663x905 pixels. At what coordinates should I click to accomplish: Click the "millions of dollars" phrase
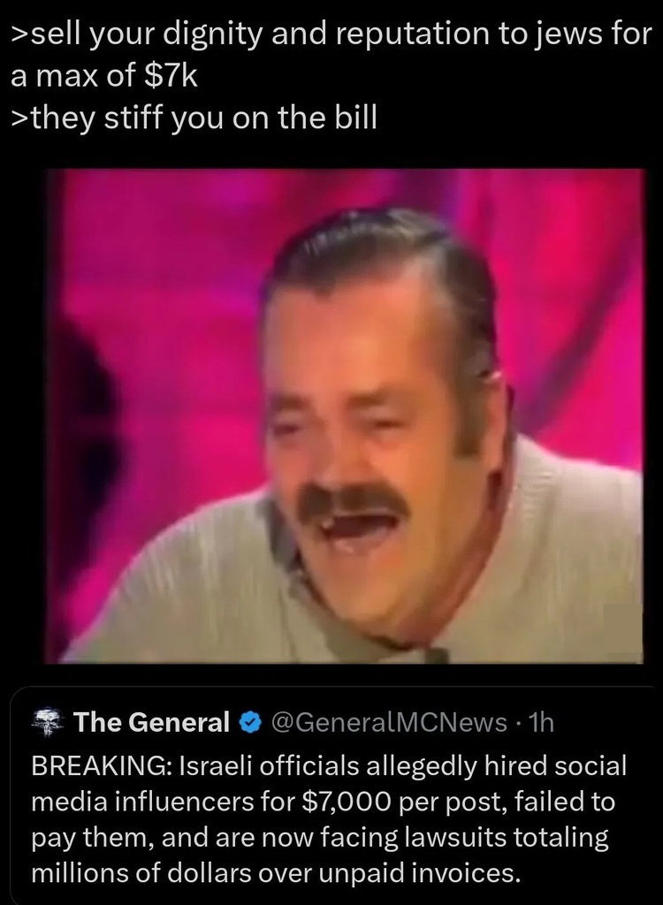[x=141, y=873]
